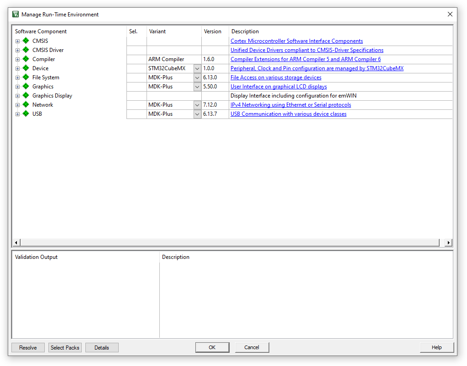467x366 pixels.
Task: Click the Software Component column header
Action: [x=41, y=31]
